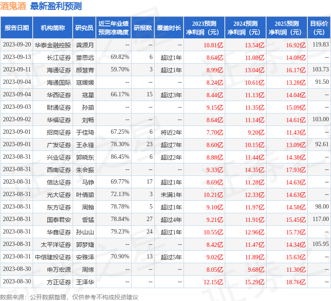Select the 覆盖时长 column header
Screen dimensions: 331x301
coord(169,28)
